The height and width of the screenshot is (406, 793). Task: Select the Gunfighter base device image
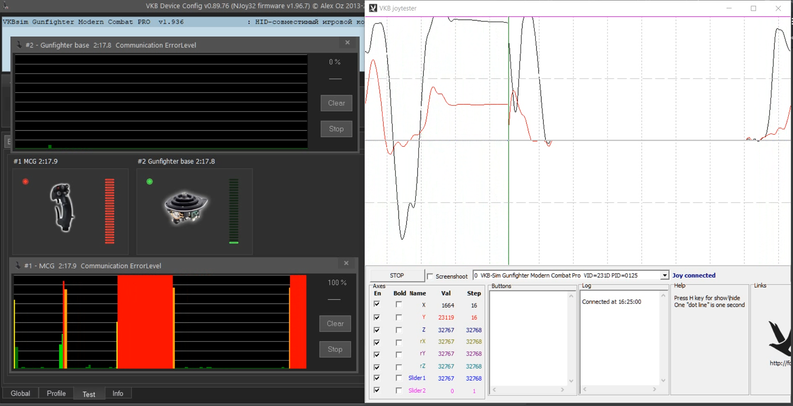(x=186, y=208)
